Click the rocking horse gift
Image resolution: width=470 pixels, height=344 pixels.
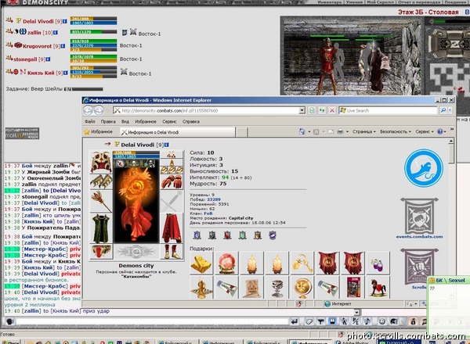tap(378, 287)
